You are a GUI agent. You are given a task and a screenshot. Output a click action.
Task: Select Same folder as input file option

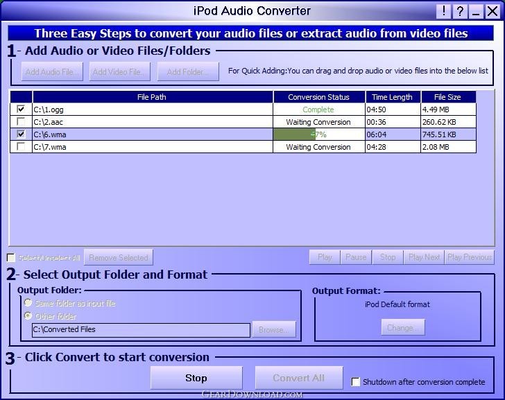click(28, 303)
